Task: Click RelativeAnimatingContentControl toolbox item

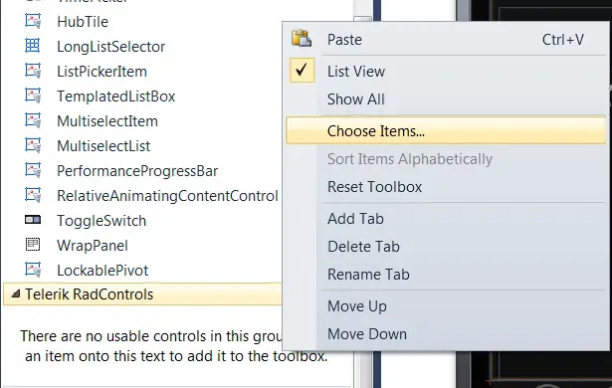Action: click(167, 196)
